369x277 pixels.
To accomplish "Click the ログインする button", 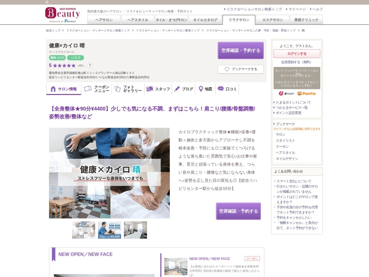I will (x=297, y=54).
